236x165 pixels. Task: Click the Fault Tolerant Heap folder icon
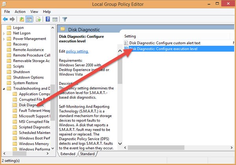(15, 111)
